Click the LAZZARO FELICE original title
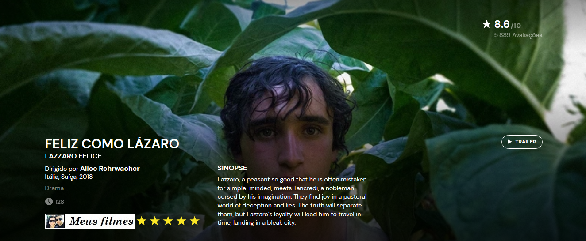 coord(73,156)
